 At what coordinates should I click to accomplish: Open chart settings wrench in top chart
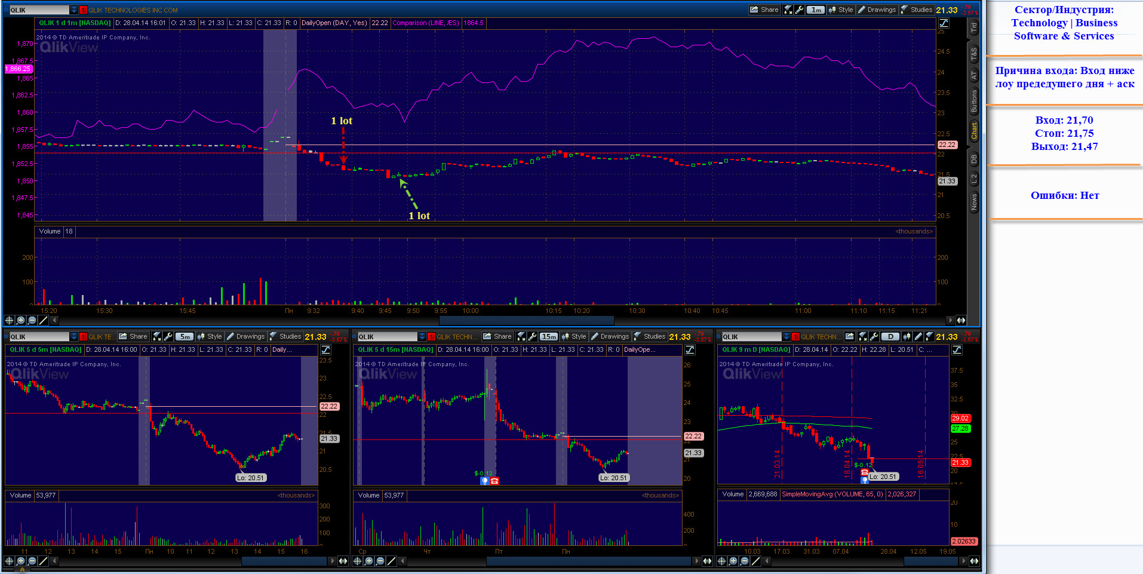(799, 10)
